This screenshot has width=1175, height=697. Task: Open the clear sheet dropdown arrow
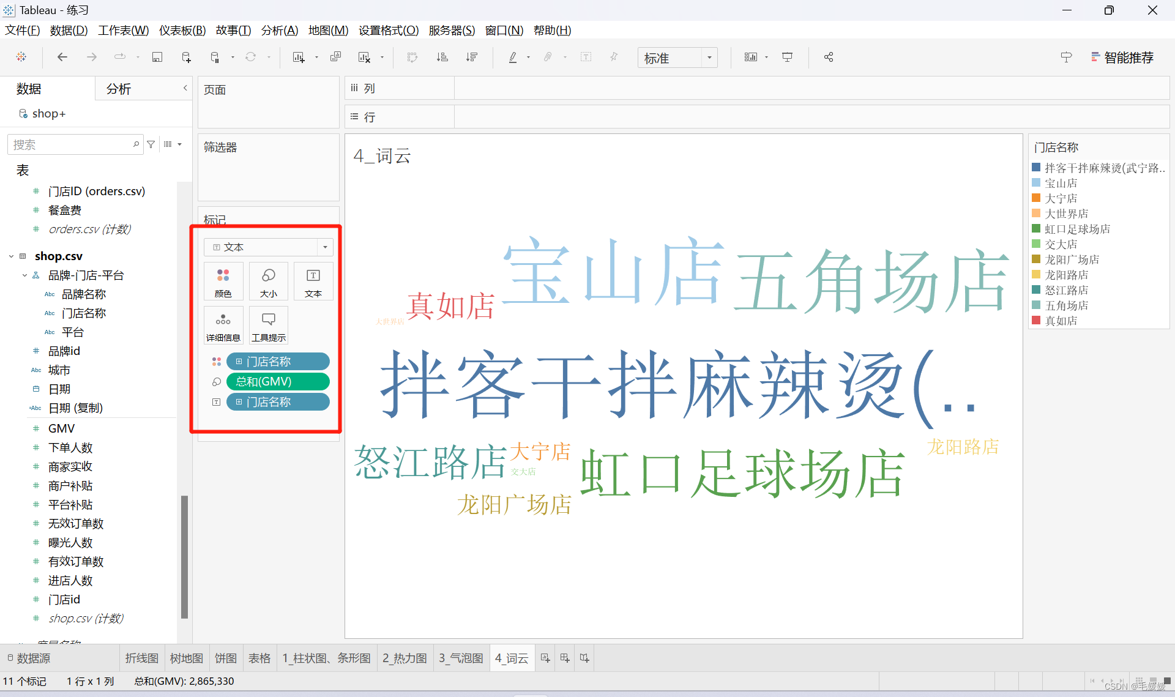point(382,58)
